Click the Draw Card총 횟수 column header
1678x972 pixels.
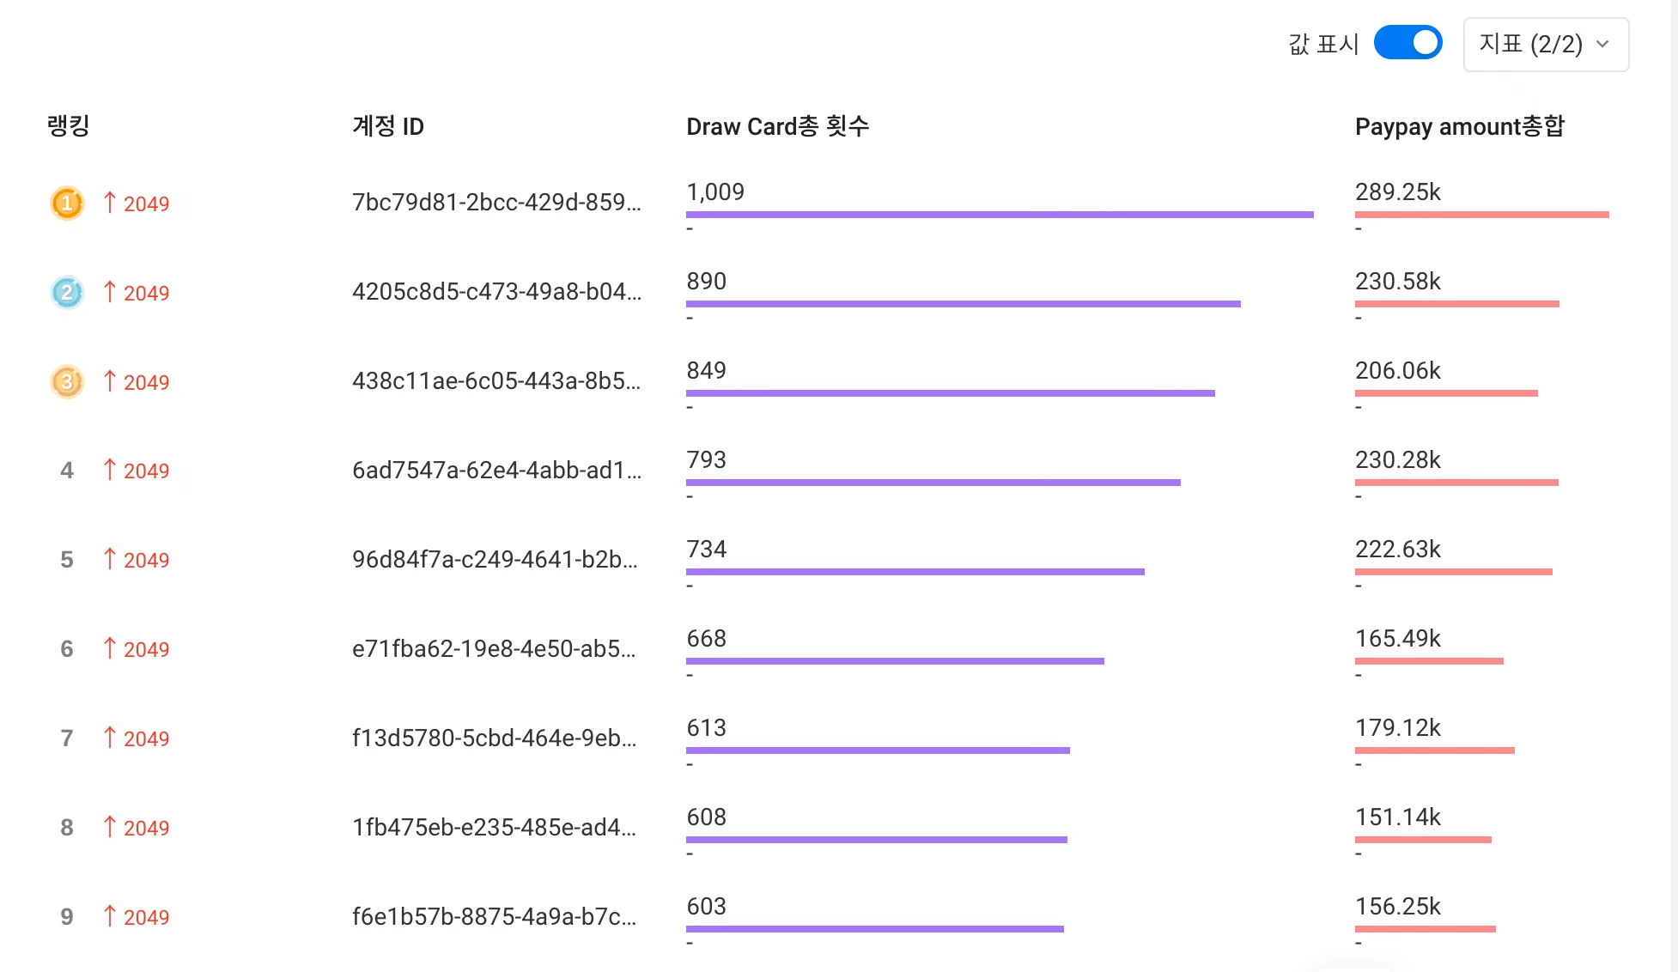click(777, 126)
